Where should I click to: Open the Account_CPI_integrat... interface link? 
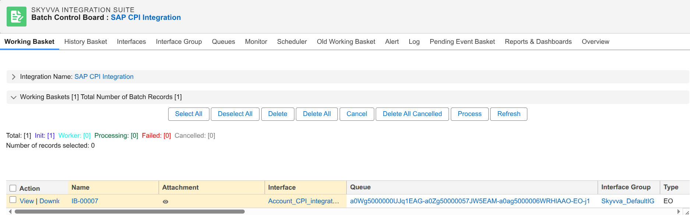[x=304, y=201]
